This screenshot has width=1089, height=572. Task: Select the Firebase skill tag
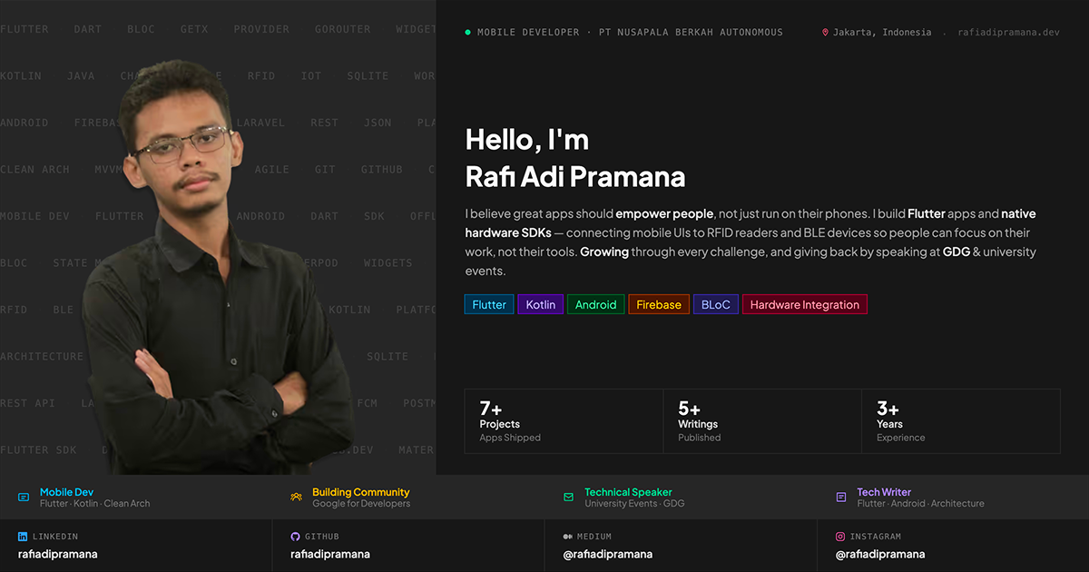click(x=659, y=304)
